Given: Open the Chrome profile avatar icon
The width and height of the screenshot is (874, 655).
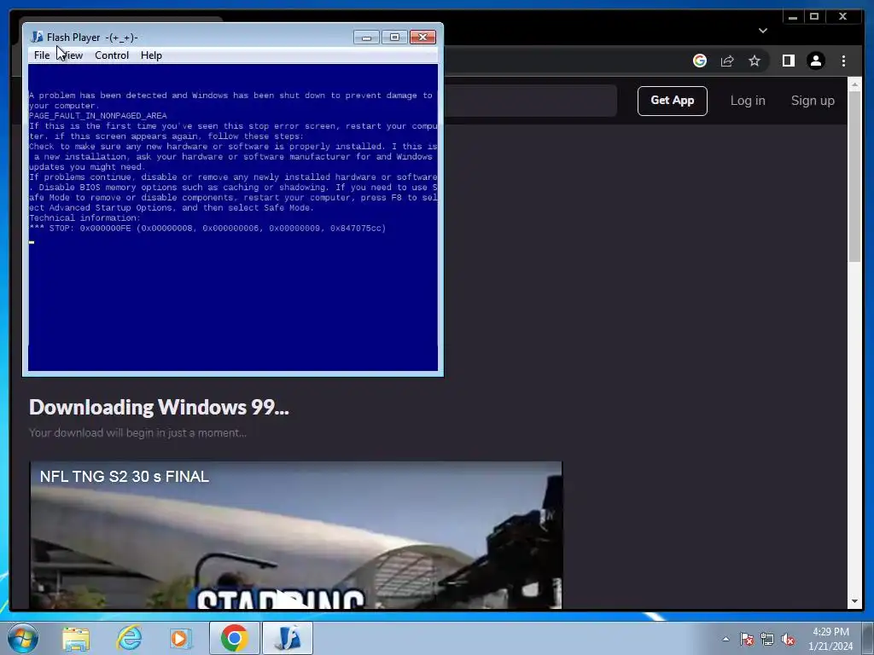Looking at the screenshot, I should tap(816, 61).
